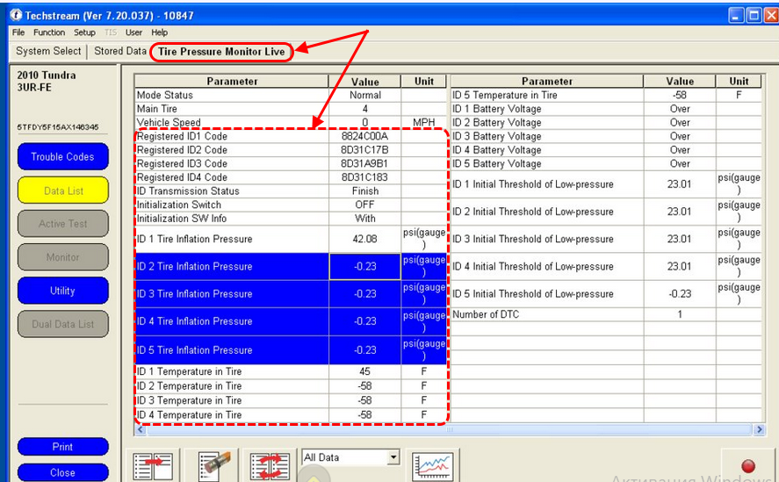Select the Registered ID1 Code row

click(x=291, y=136)
